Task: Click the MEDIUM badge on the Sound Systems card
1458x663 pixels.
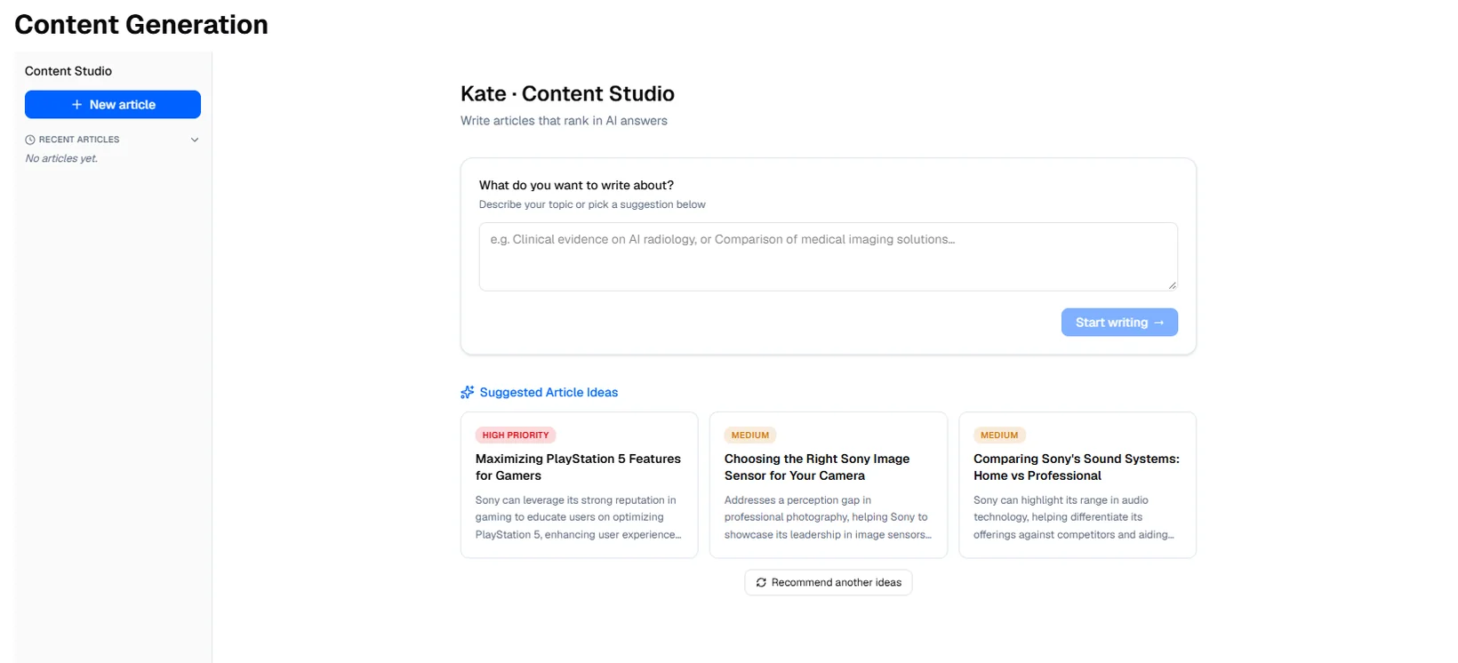Action: point(999,435)
